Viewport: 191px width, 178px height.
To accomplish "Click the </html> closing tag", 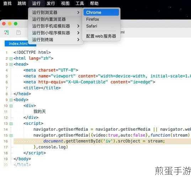I will pos(22,165).
